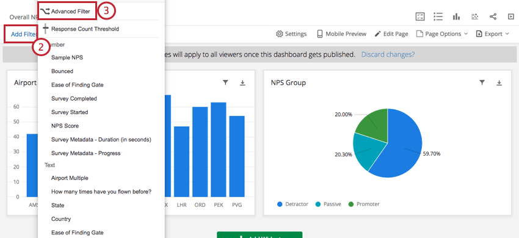Screen dimensions: 519x238
Task: Select Ease of Finding Gate under Text
Action: [78, 233]
